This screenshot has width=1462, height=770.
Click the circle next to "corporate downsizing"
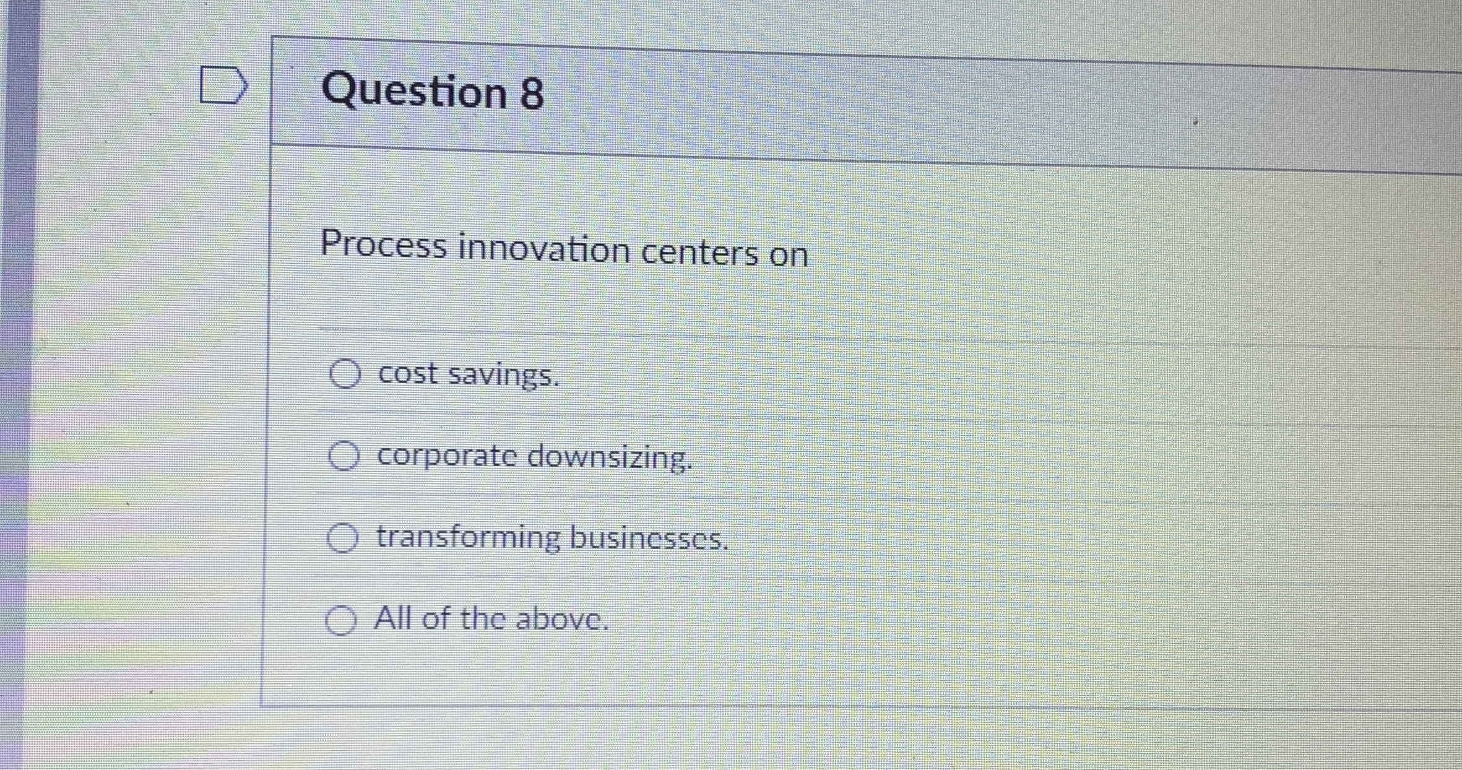coord(345,457)
